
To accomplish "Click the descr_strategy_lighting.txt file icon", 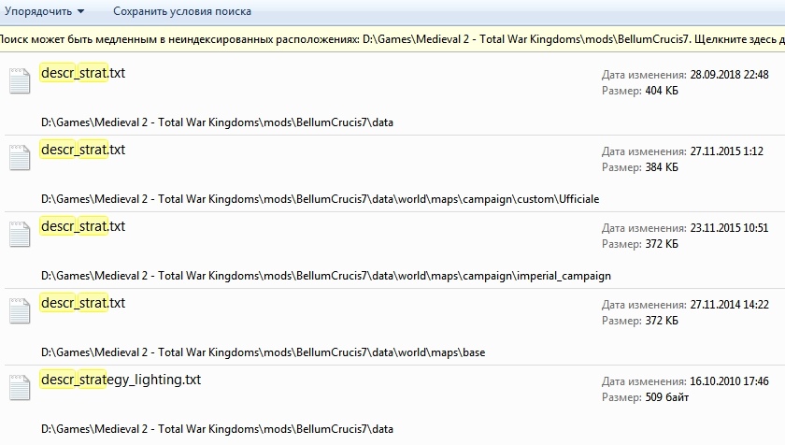I will (x=20, y=388).
